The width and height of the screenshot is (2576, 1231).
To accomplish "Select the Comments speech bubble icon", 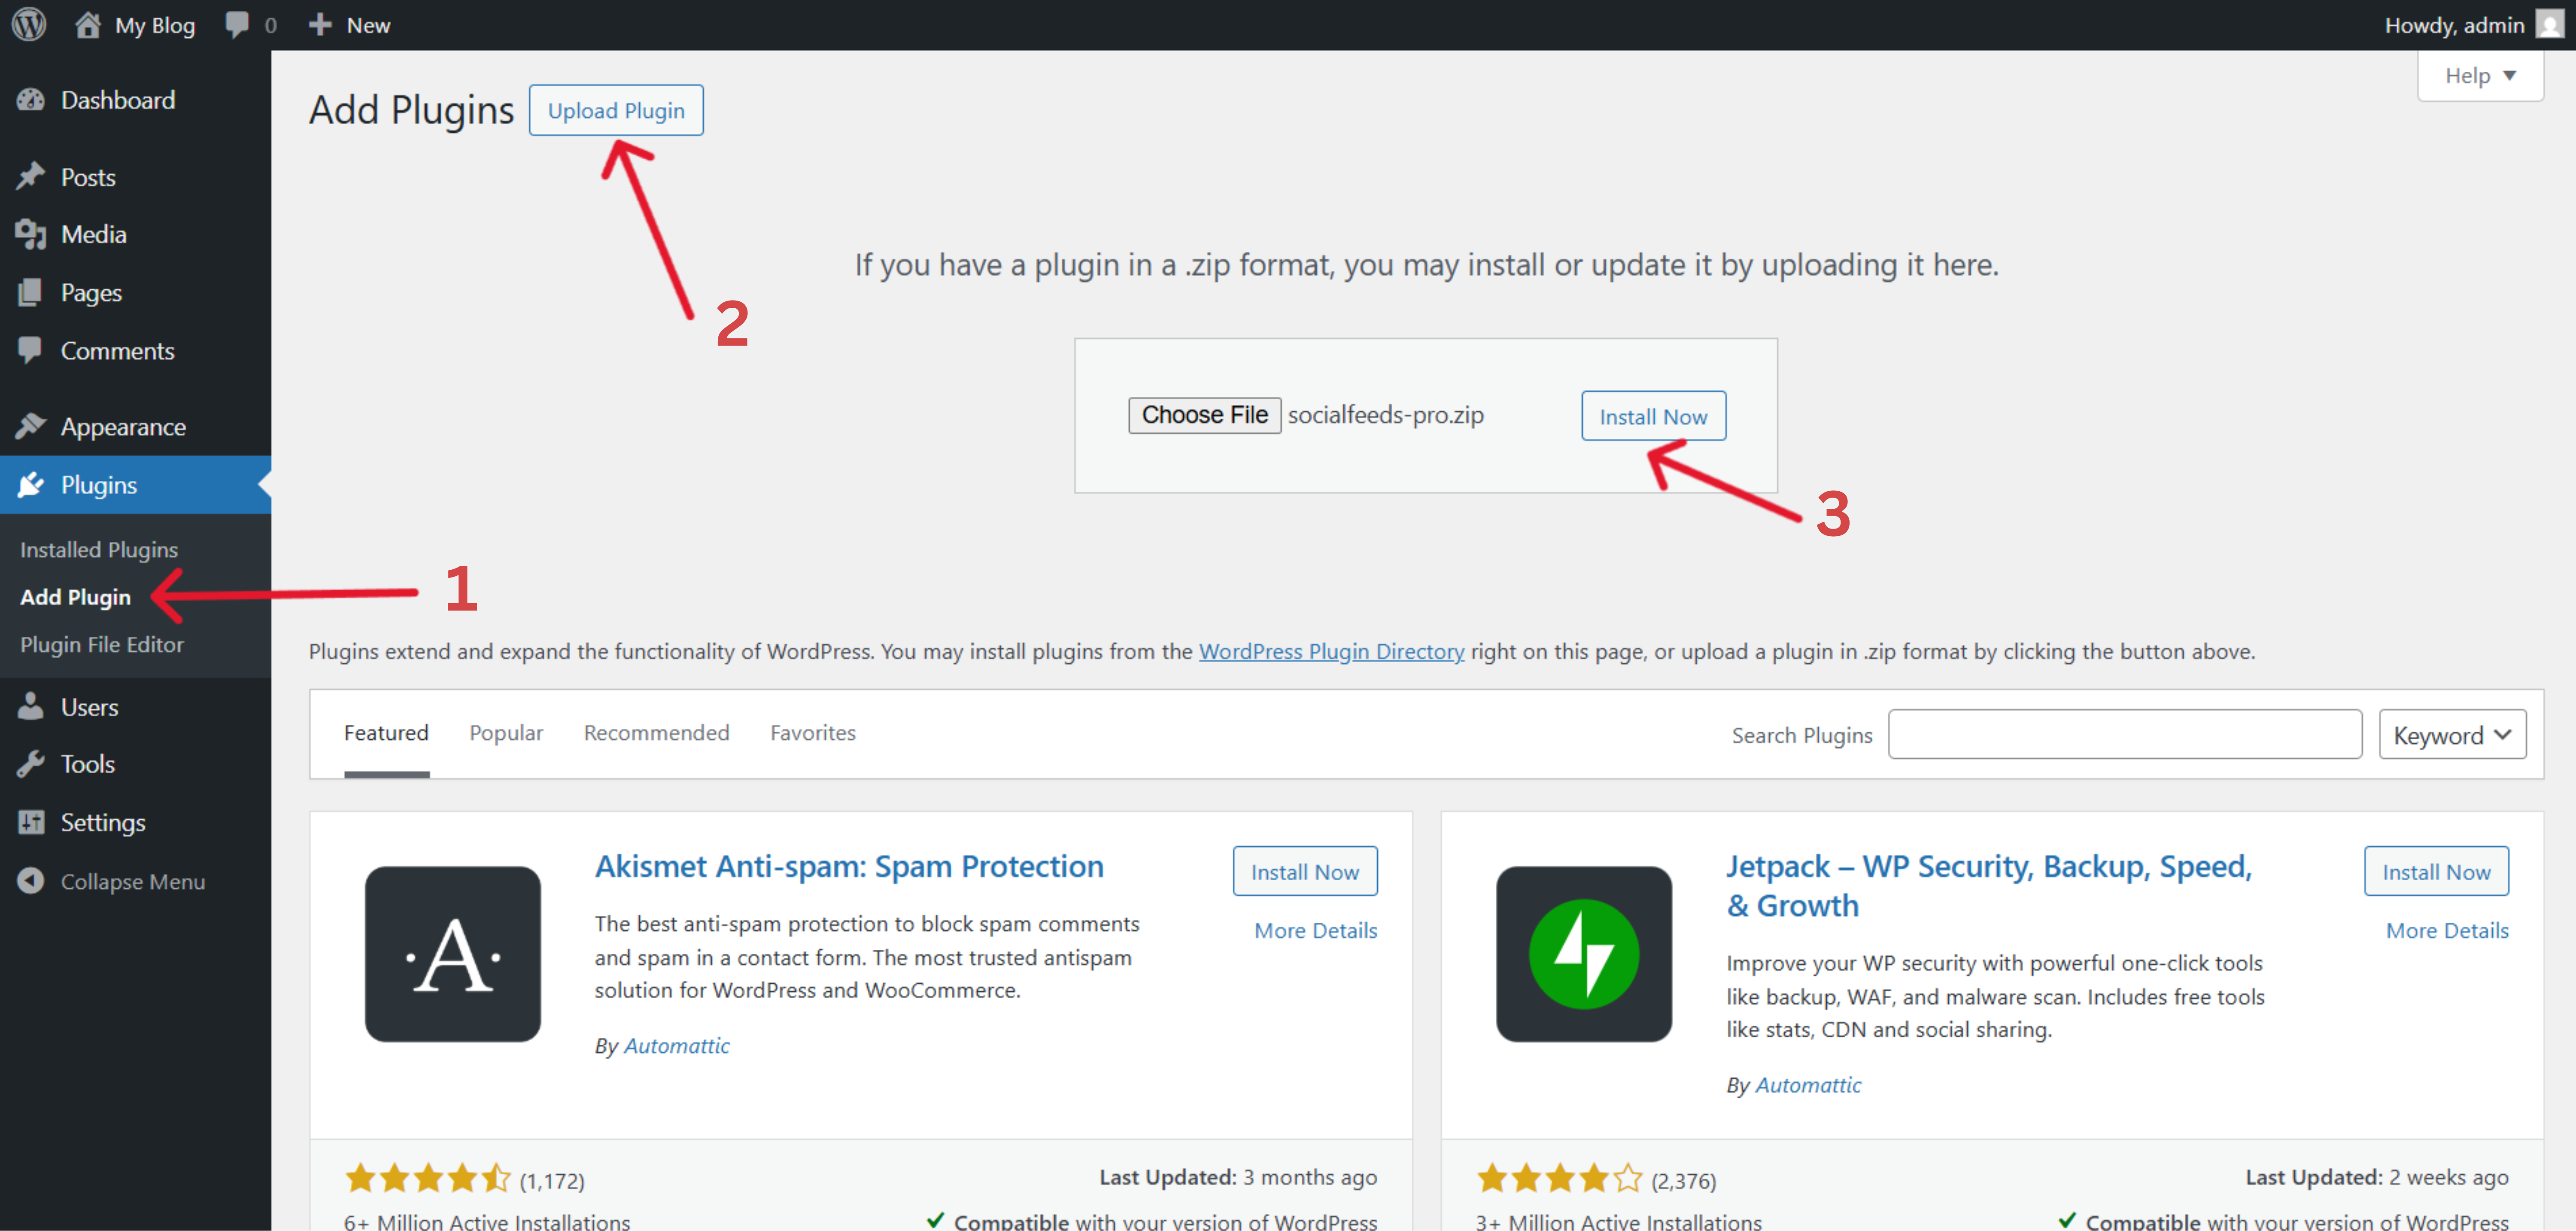I will (31, 350).
